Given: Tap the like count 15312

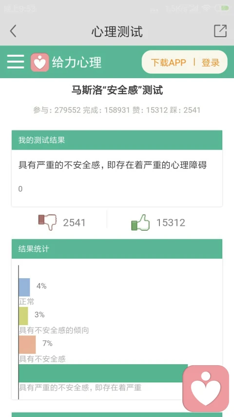Looking at the screenshot, I should tap(171, 222).
